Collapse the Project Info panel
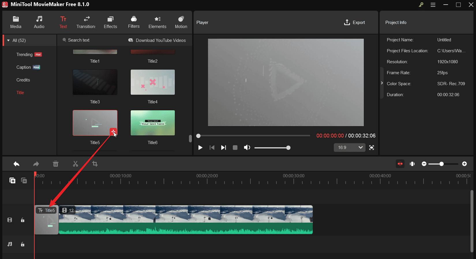Image resolution: width=476 pixels, height=259 pixels. pyautogui.click(x=382, y=83)
